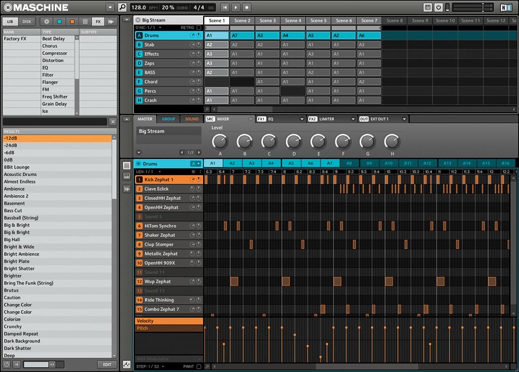The height and width of the screenshot is (372, 519).
Task: Select the FX browser filter icon
Action: click(98, 21)
